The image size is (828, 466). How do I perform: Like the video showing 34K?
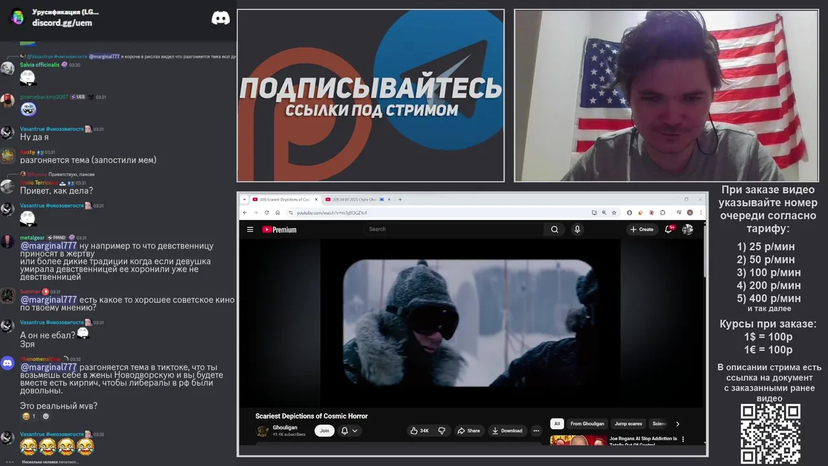pyautogui.click(x=419, y=430)
